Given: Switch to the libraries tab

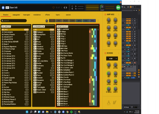Looking at the screenshot, I should click(x=6, y=15).
